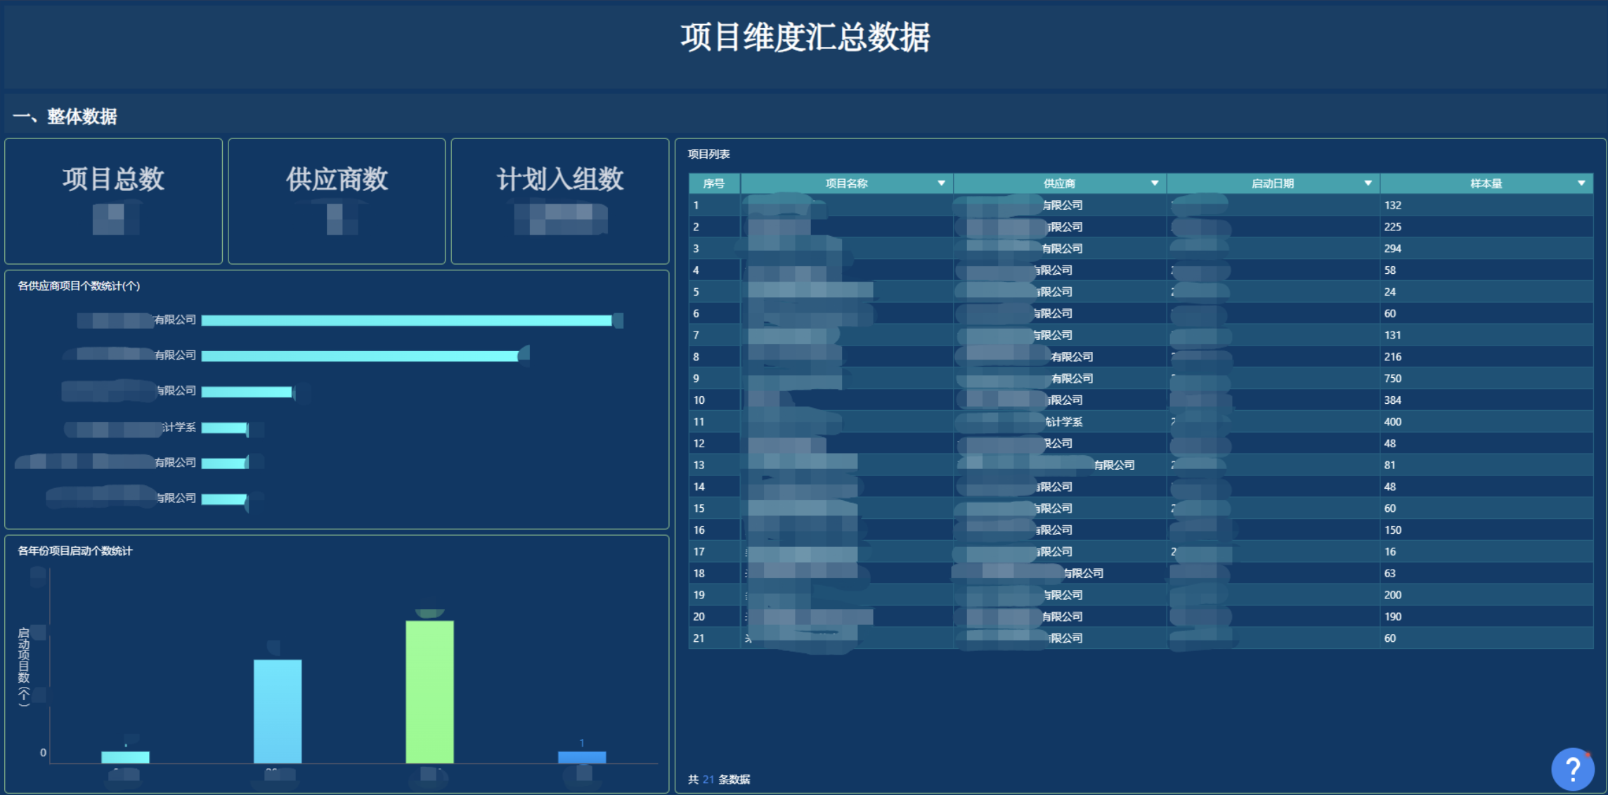Click the row with sample size 400
The width and height of the screenshot is (1608, 795).
[1392, 422]
